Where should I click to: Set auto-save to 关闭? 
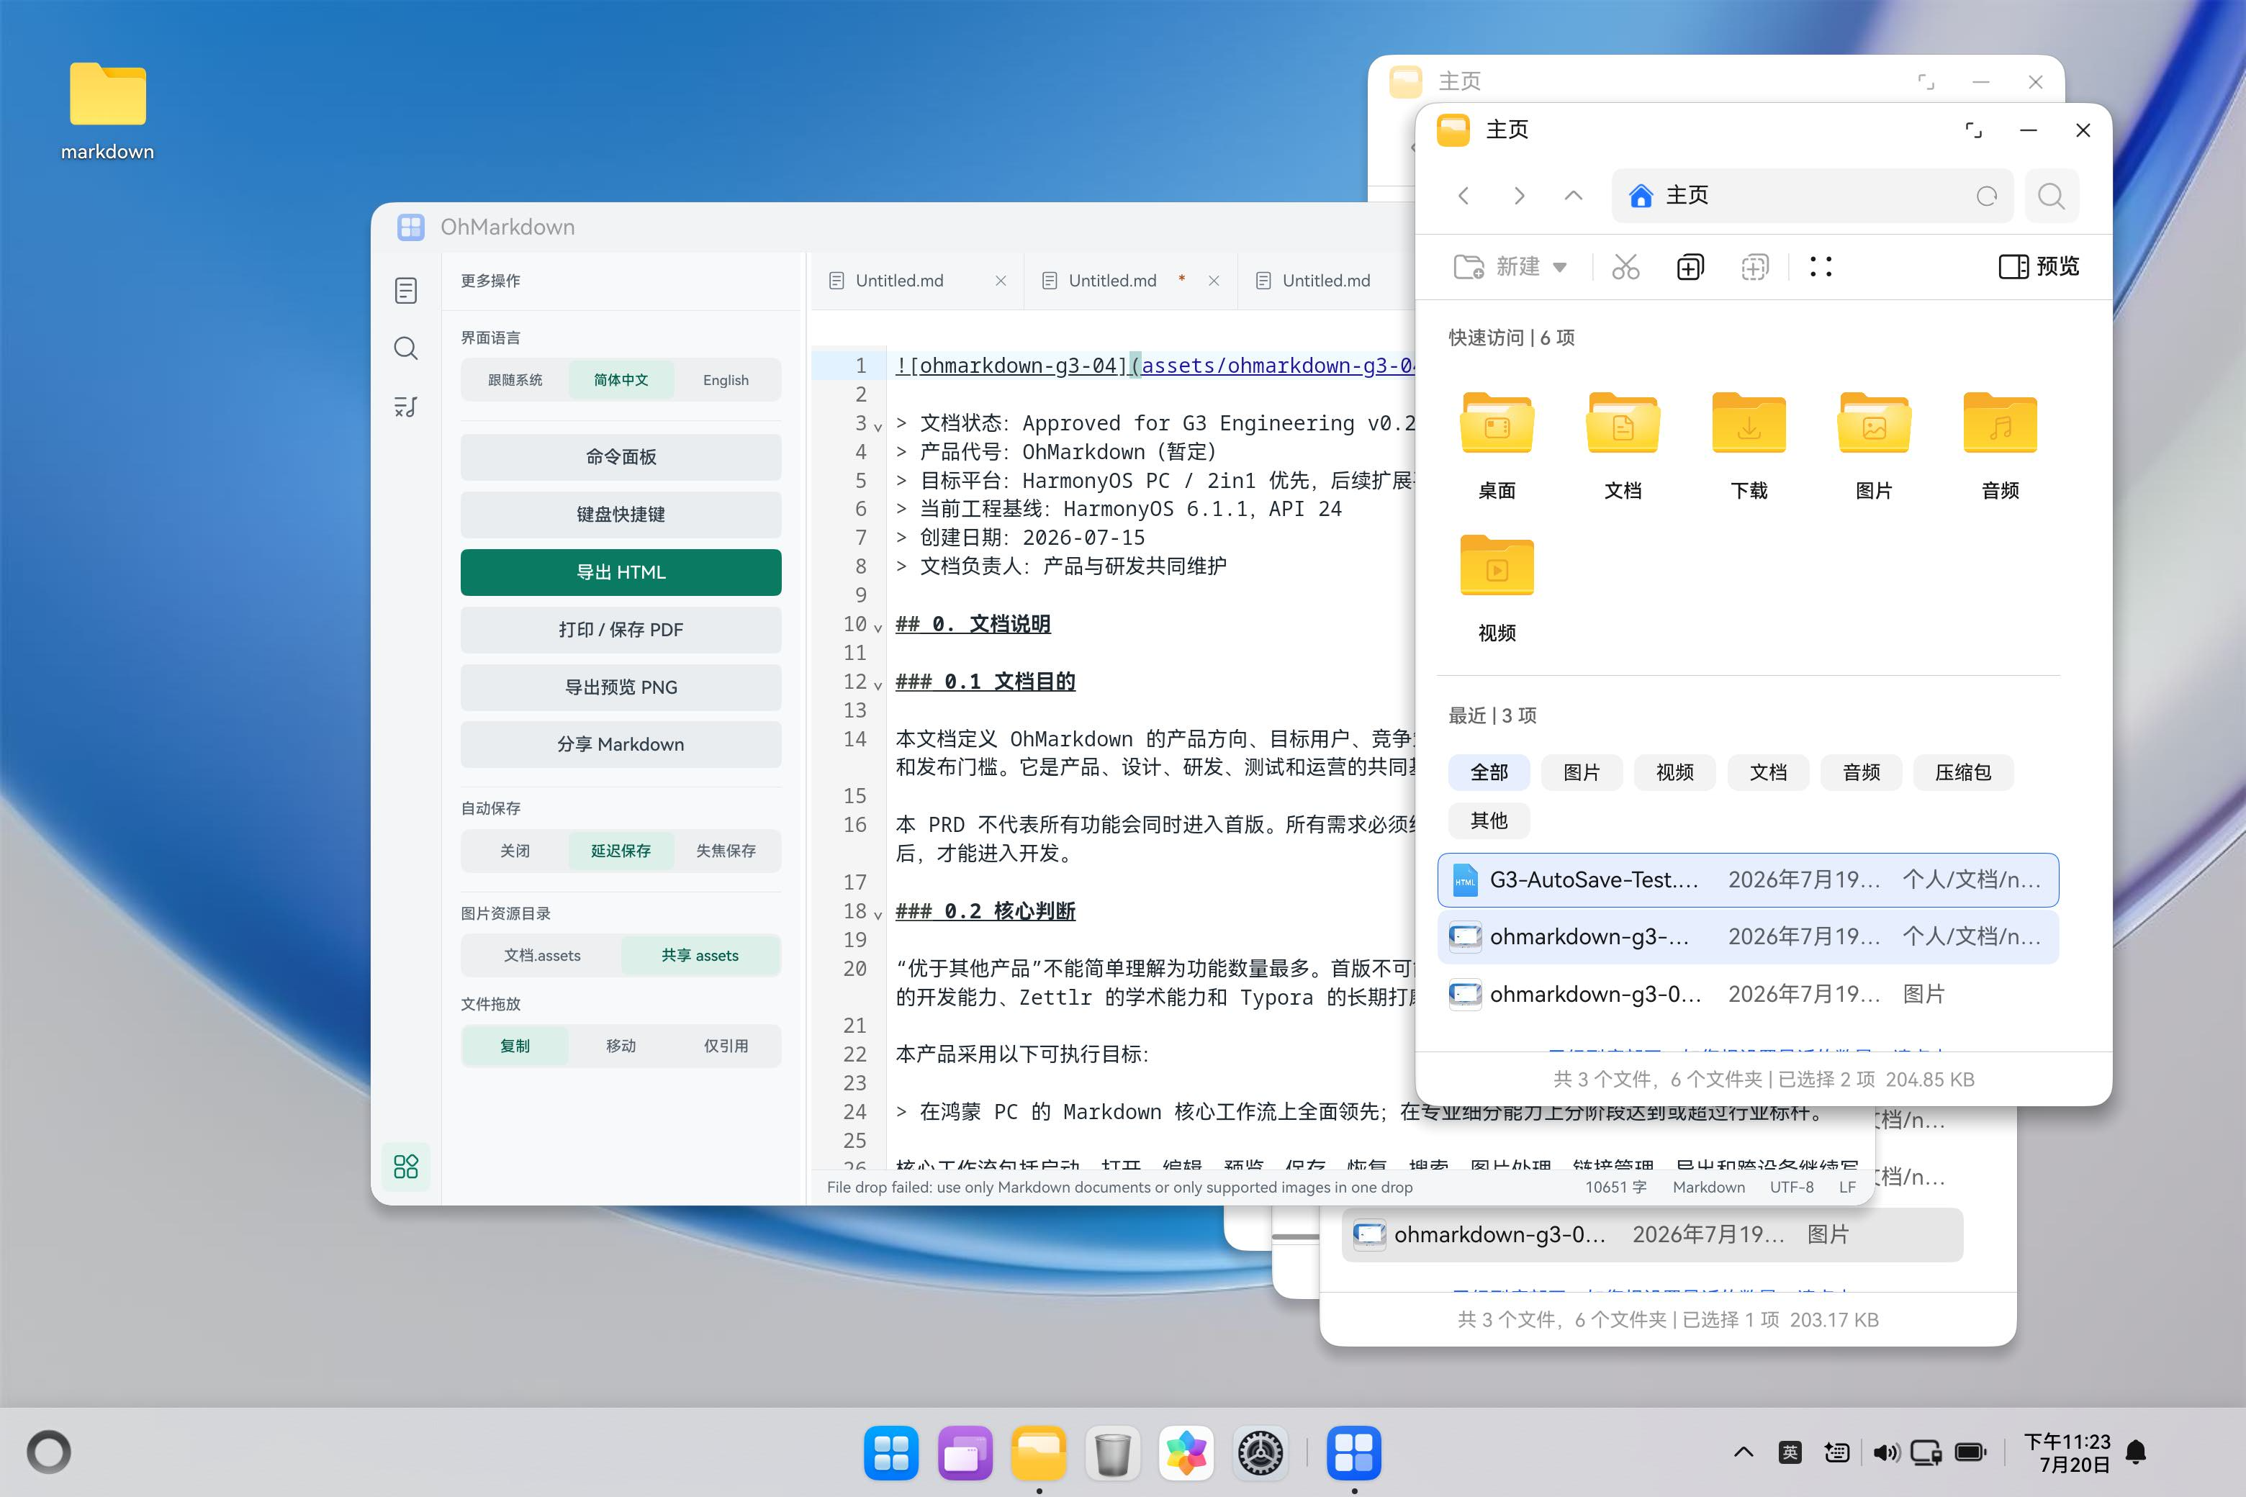(x=515, y=851)
